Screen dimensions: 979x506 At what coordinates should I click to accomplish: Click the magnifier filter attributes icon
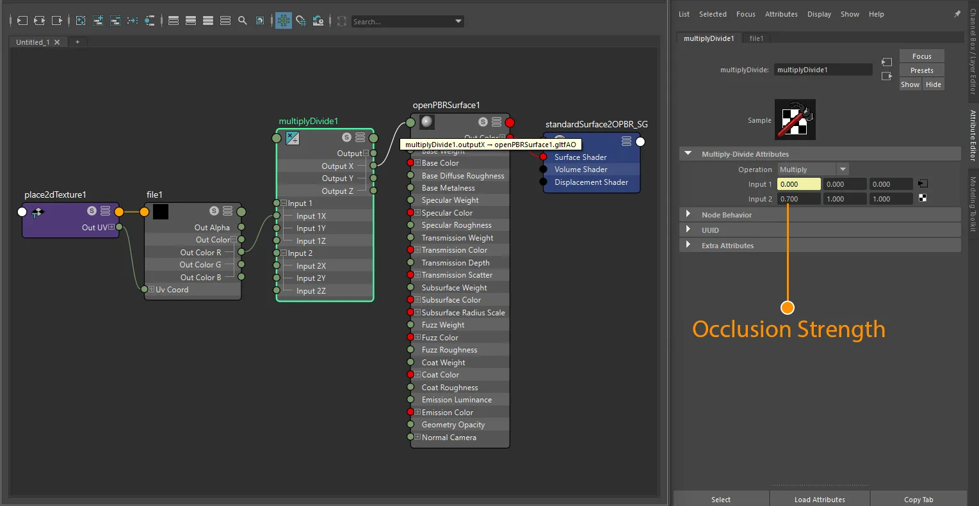pos(243,20)
